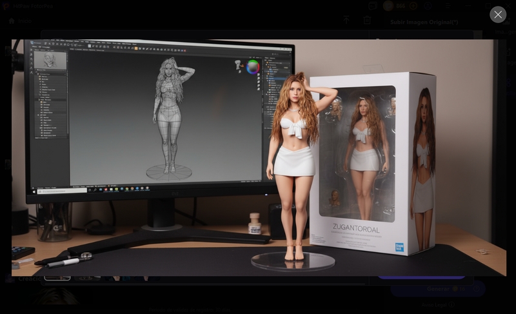516x314 pixels.
Task: Open the Aviso Legal link
Action: pyautogui.click(x=435, y=305)
